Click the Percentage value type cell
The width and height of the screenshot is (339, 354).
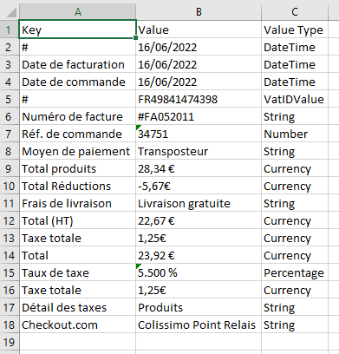pyautogui.click(x=295, y=272)
